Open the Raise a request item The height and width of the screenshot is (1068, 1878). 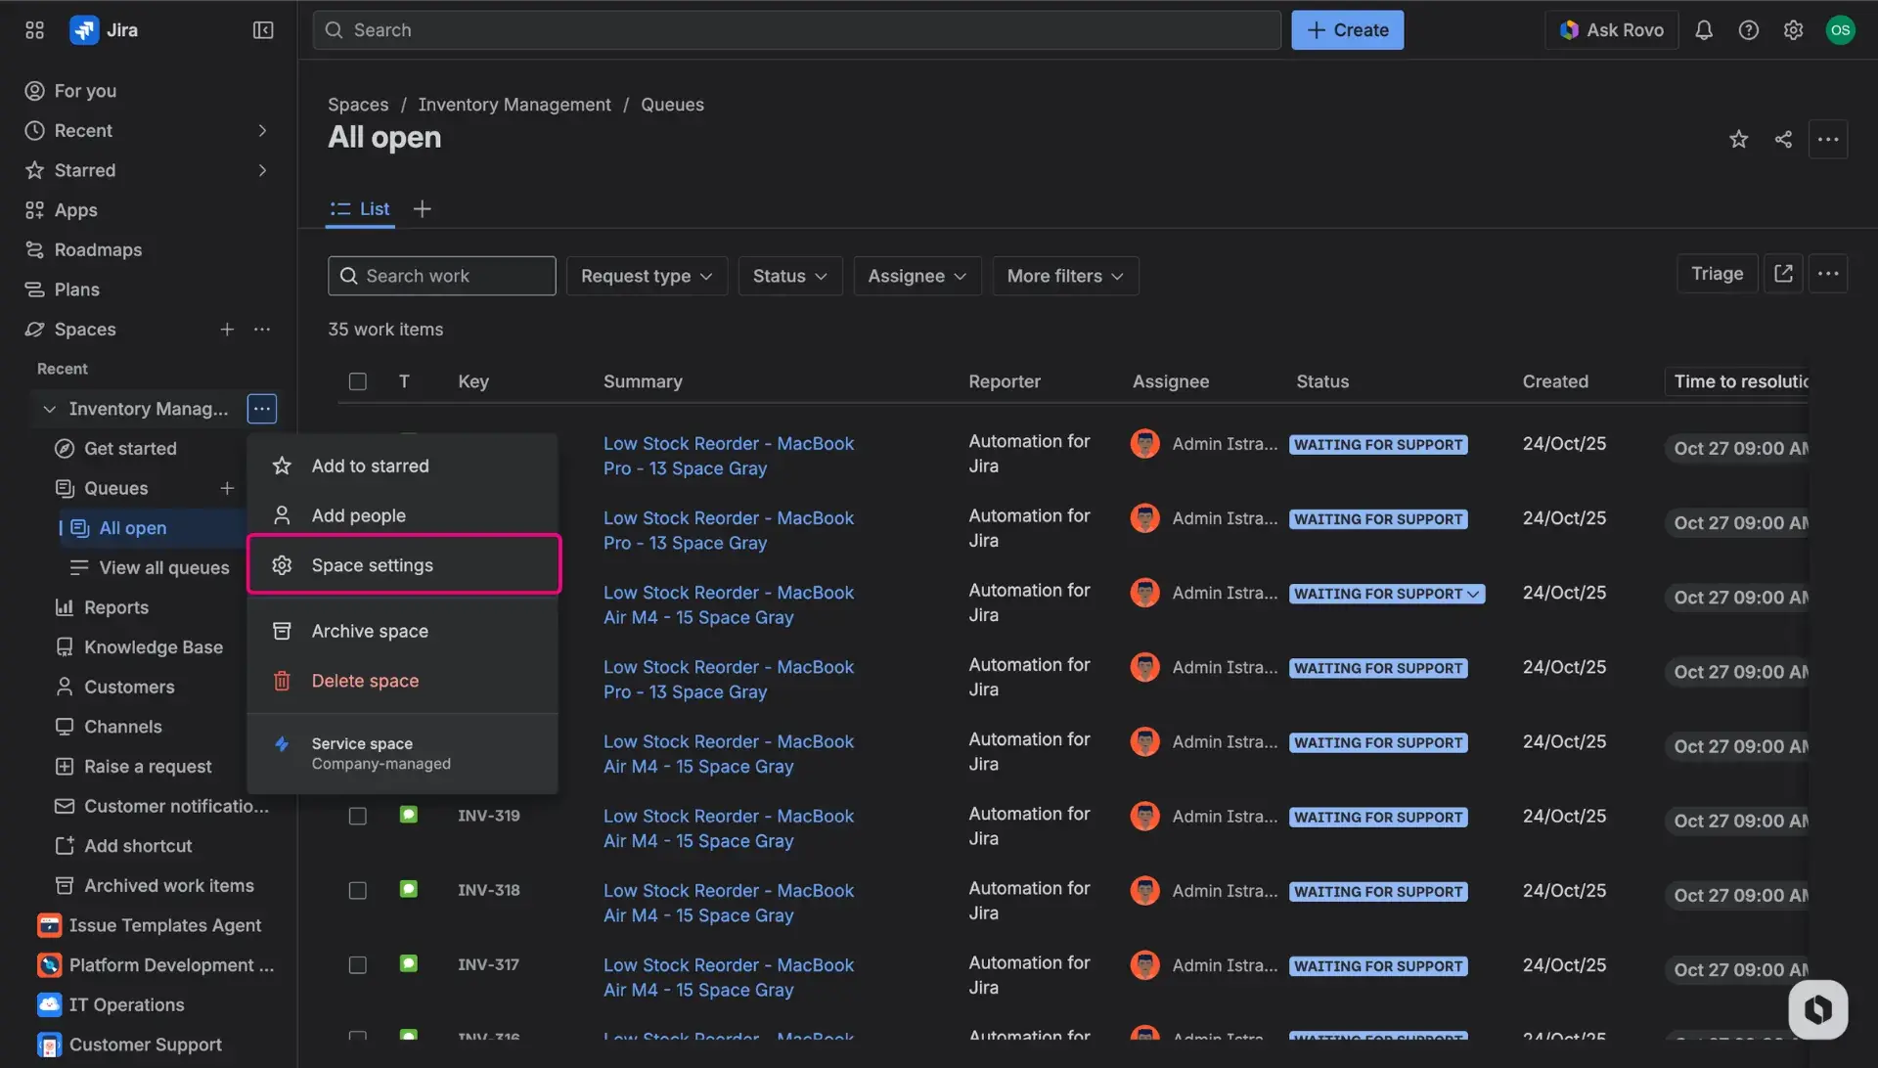[x=147, y=766]
